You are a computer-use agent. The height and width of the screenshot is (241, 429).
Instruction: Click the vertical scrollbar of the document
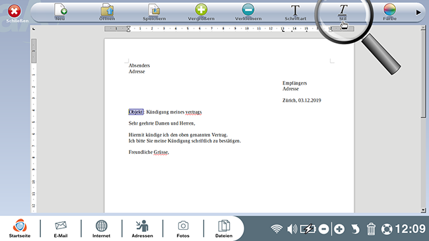click(423, 119)
